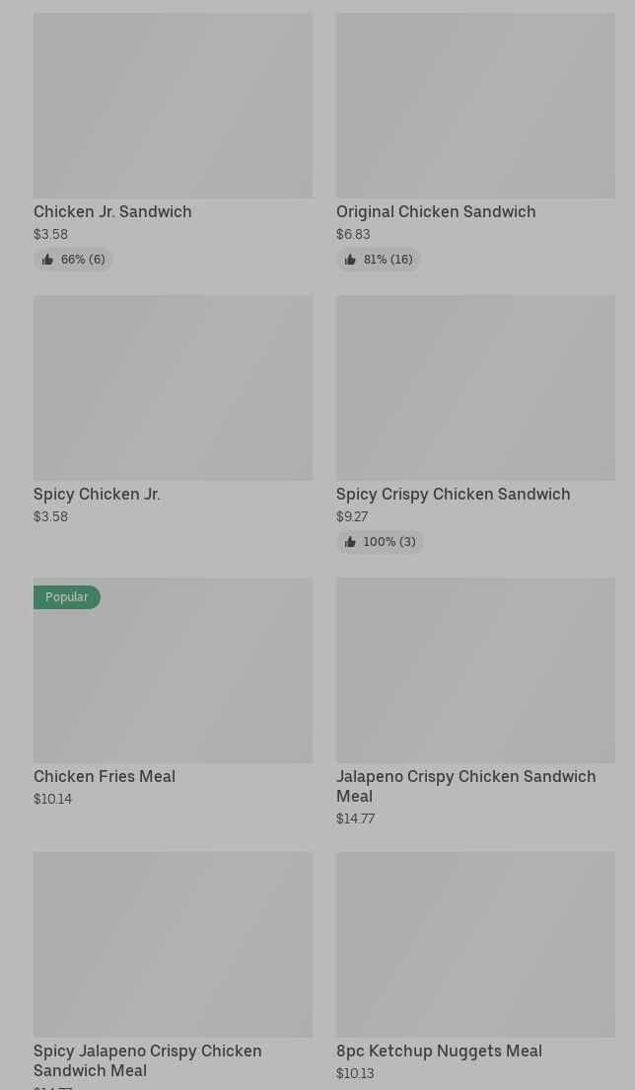Click thumbs-up icon under Original Chicken Sandwich
Screen dimensions: 635x1090
click(x=350, y=260)
